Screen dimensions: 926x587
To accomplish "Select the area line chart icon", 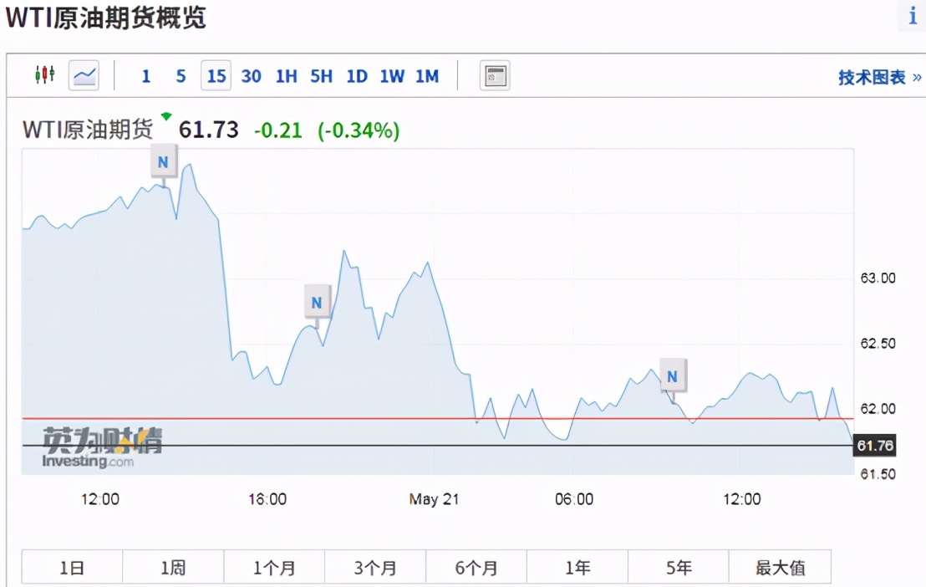I will coord(84,76).
